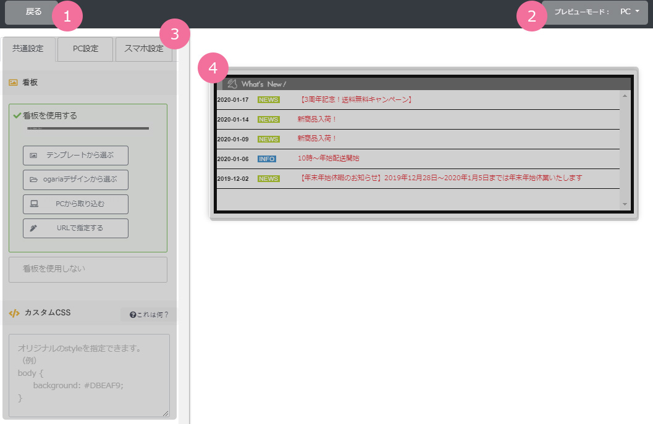
Task: Click the NEWS badge on 2020-01-09 row
Action: click(x=269, y=139)
